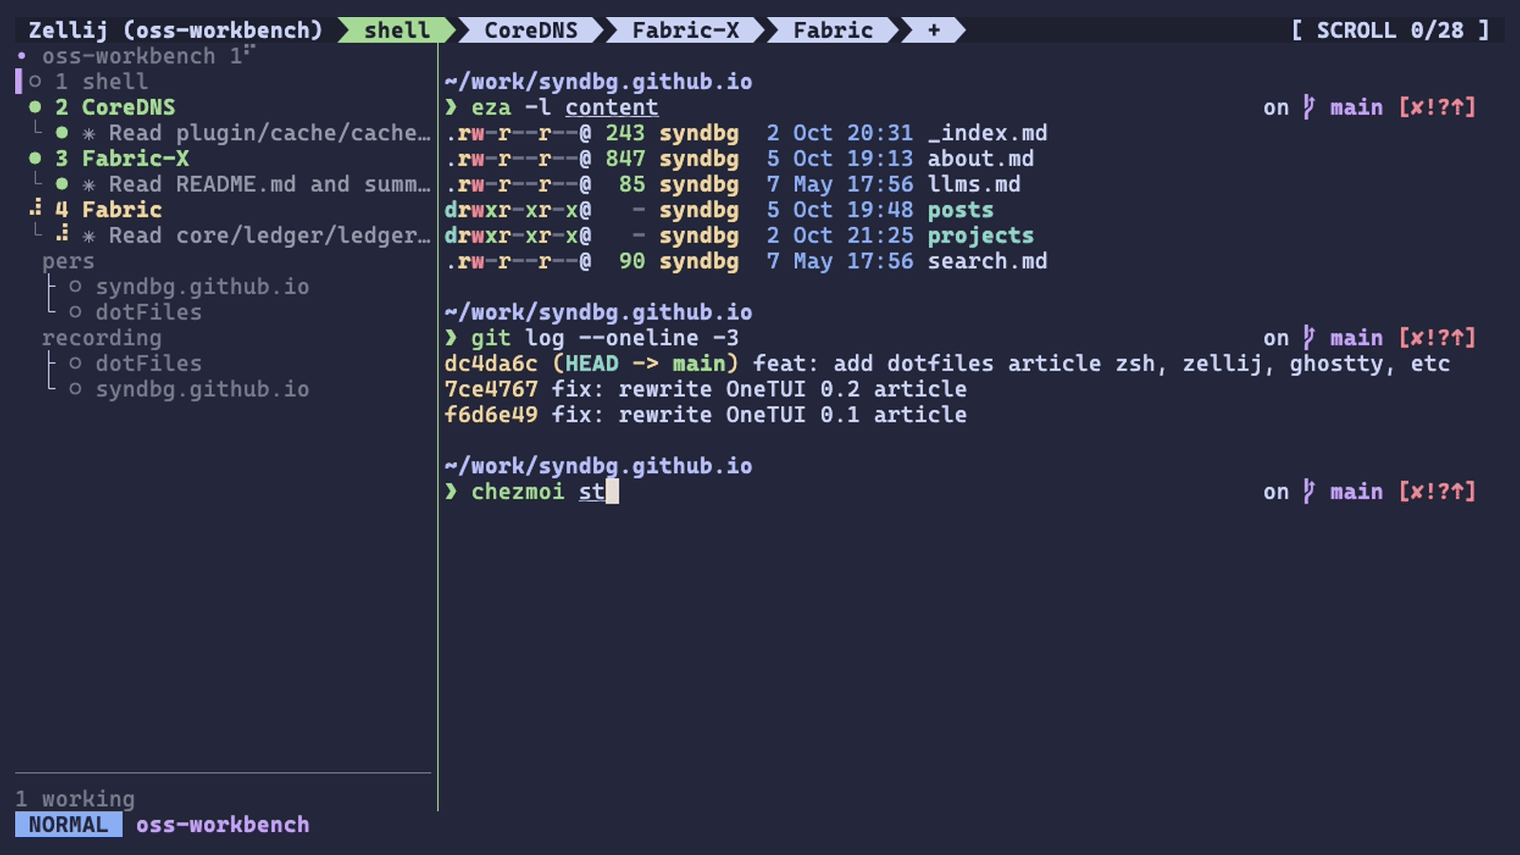This screenshot has height=855, width=1520.
Task: Click the llms.md file name
Action: coord(974,184)
